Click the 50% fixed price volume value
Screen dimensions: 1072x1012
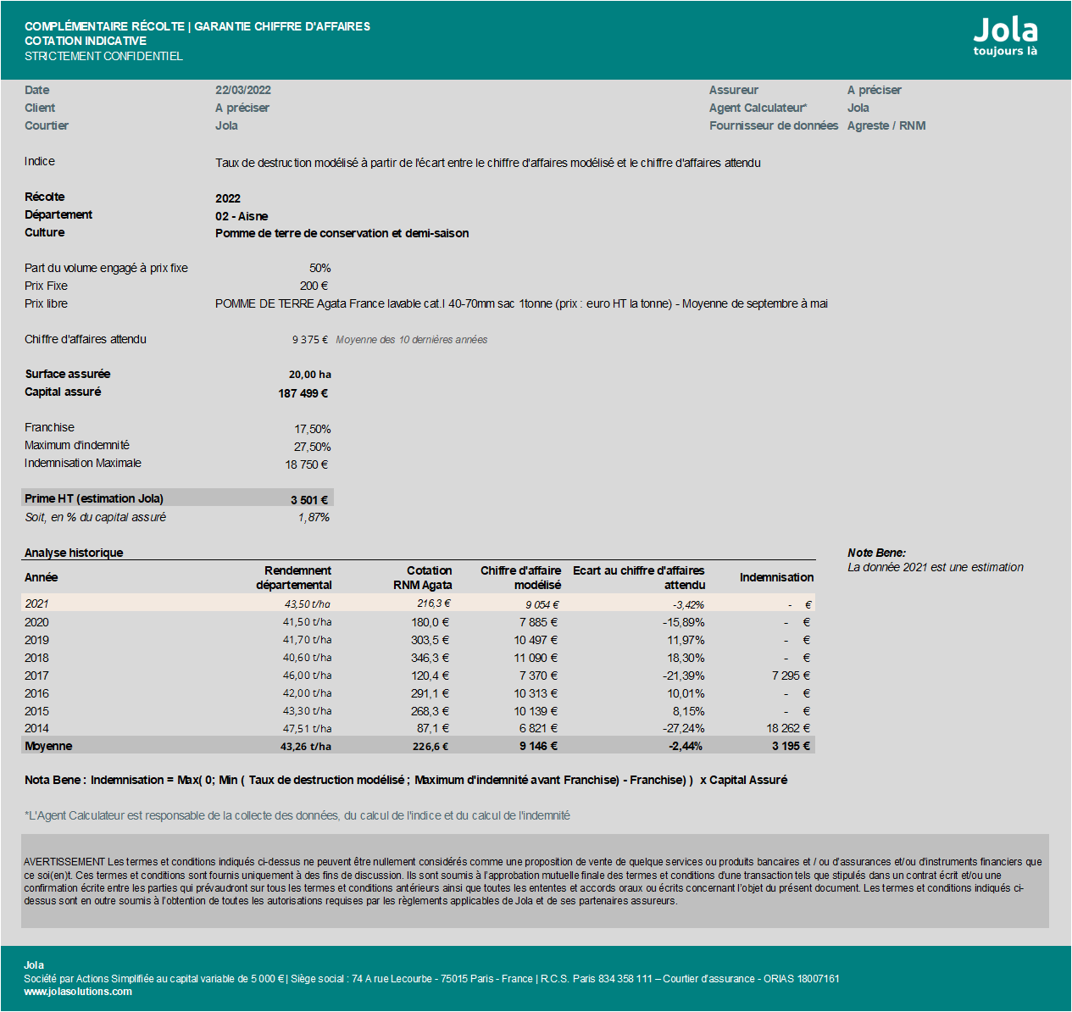click(x=319, y=268)
